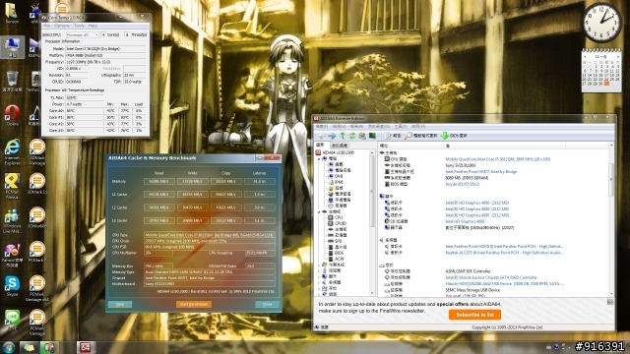Open the 3DMark 11 desktop shortcut
The image size is (630, 354).
(x=37, y=184)
